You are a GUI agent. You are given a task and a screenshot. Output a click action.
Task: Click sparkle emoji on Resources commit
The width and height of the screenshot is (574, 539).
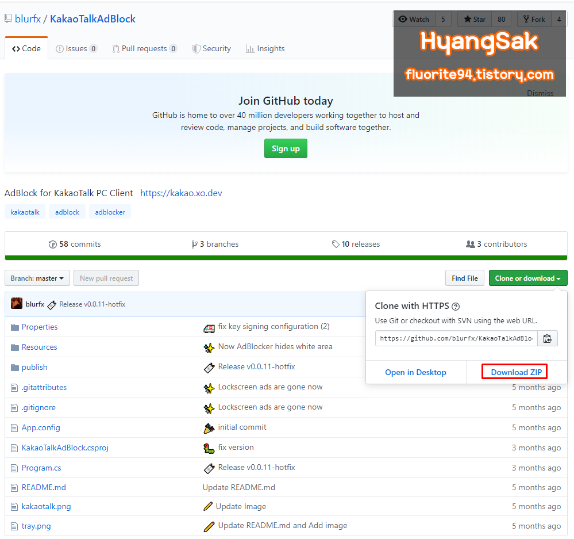209,347
